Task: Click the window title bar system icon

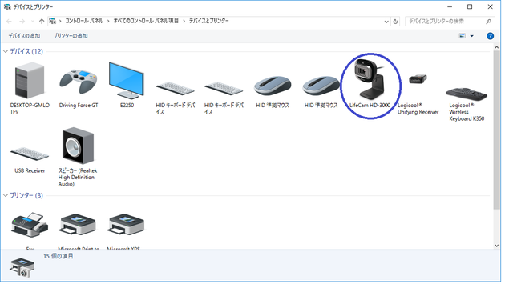Action: pyautogui.click(x=7, y=7)
